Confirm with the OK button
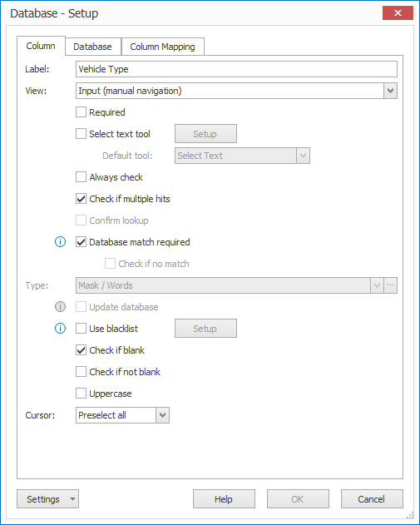Image resolution: width=420 pixels, height=525 pixels. (x=298, y=499)
